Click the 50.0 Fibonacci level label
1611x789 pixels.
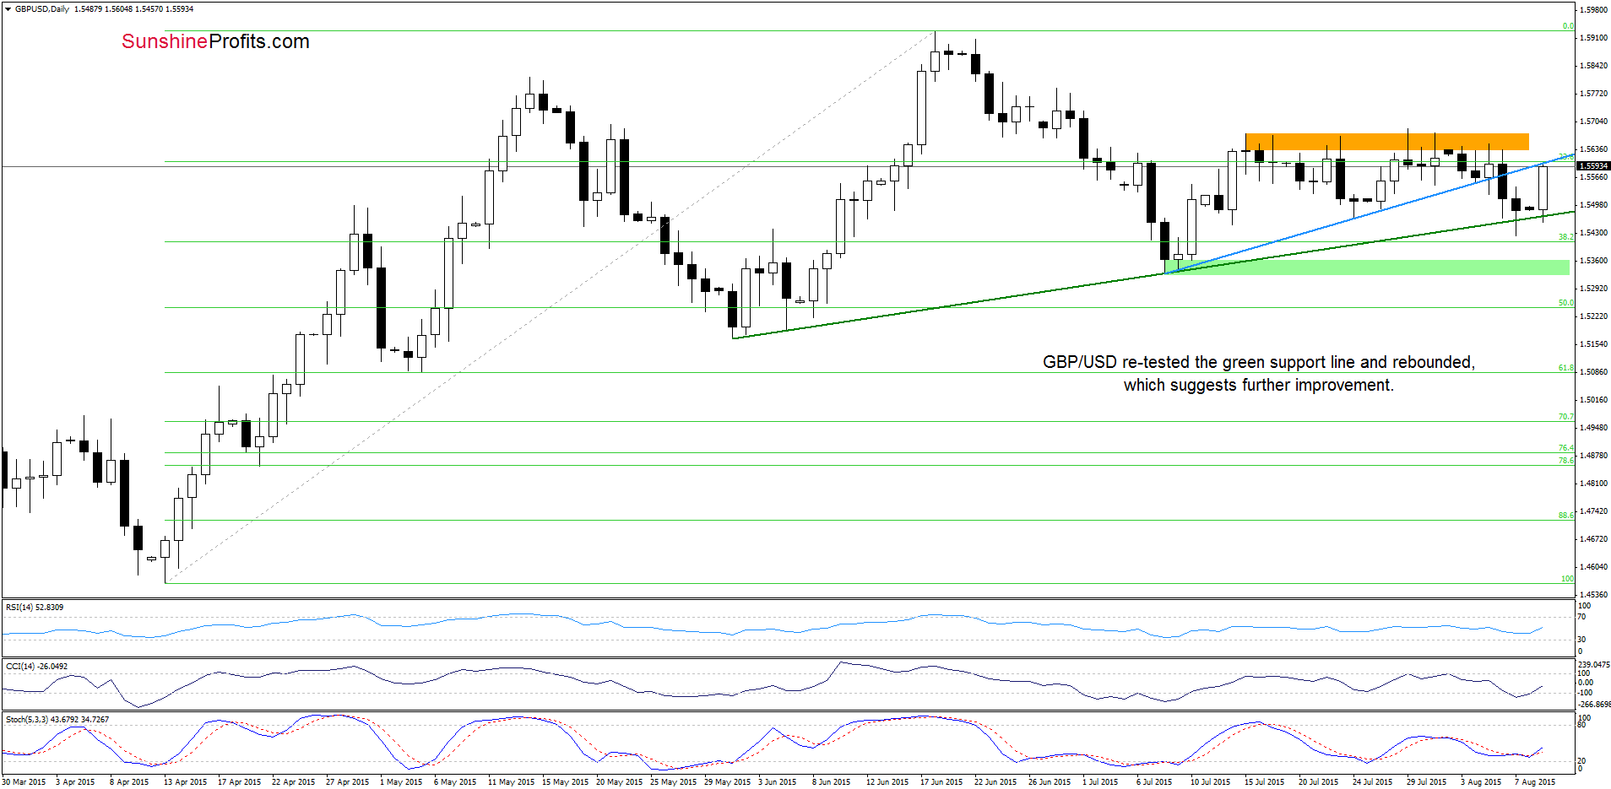tap(1565, 303)
